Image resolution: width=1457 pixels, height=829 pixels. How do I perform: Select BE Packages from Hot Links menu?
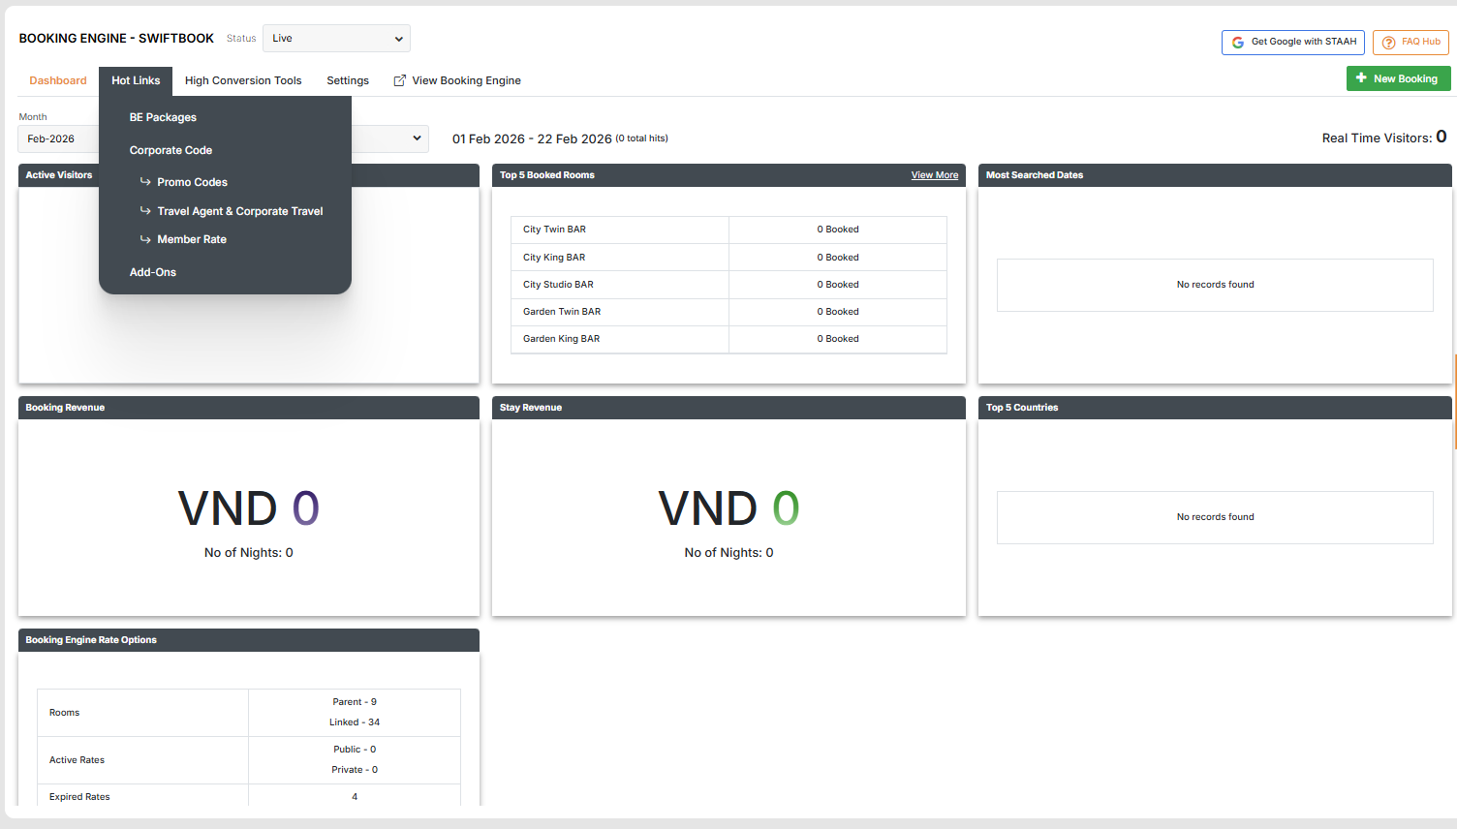[x=163, y=117]
